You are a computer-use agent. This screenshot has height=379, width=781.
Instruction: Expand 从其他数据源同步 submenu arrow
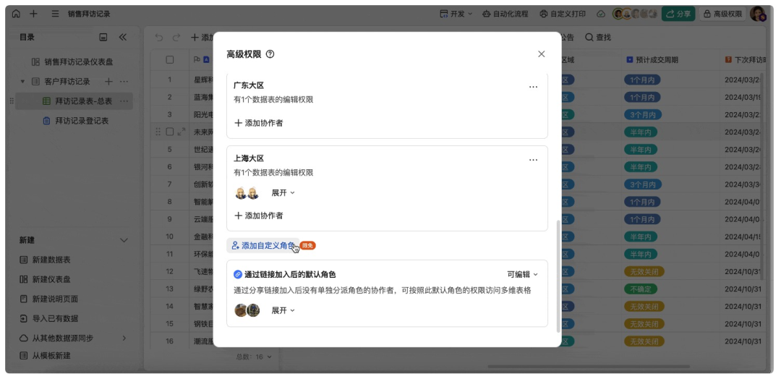coord(124,338)
